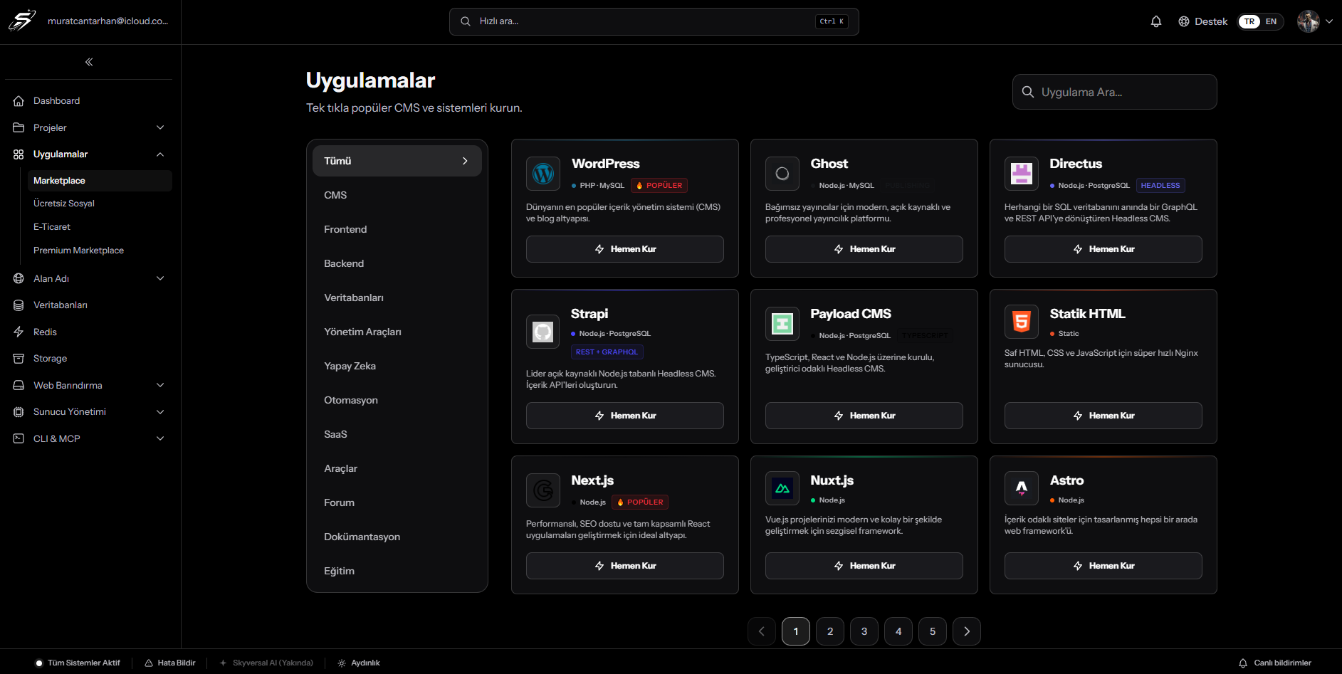
Task: Install Astro with Hemen Kur
Action: click(x=1104, y=566)
